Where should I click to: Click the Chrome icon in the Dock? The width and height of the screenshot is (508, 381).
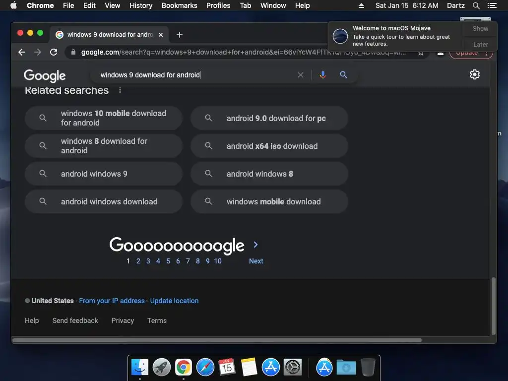point(184,368)
